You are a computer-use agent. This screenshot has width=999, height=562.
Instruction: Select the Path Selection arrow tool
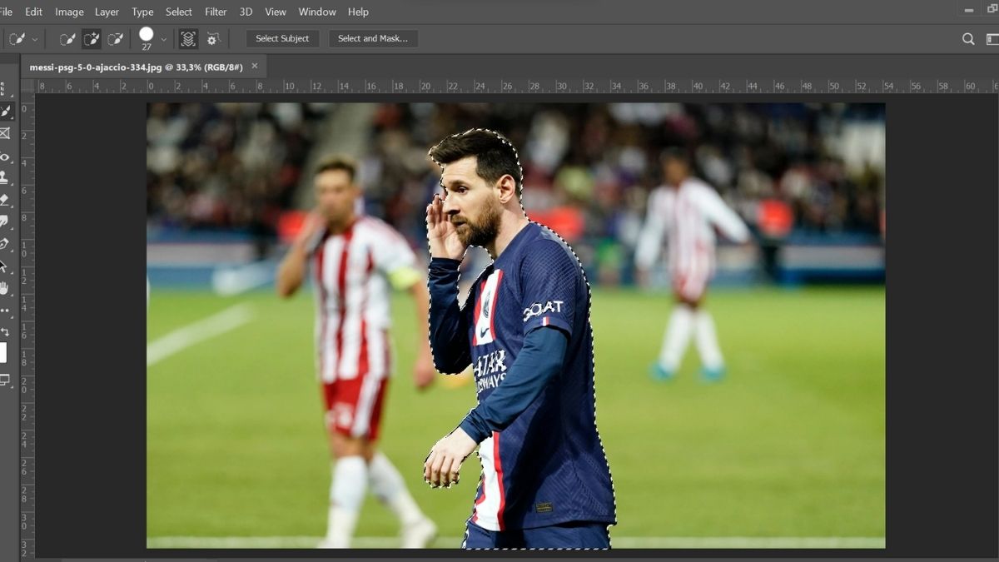5,266
